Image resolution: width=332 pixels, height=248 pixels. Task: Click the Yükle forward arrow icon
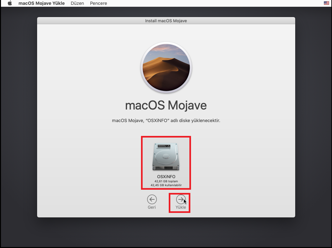pyautogui.click(x=181, y=199)
